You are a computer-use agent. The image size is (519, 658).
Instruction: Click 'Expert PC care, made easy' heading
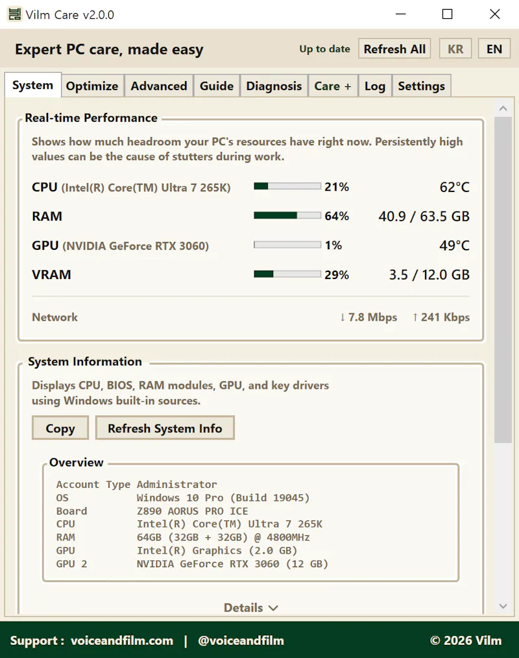coord(109,49)
